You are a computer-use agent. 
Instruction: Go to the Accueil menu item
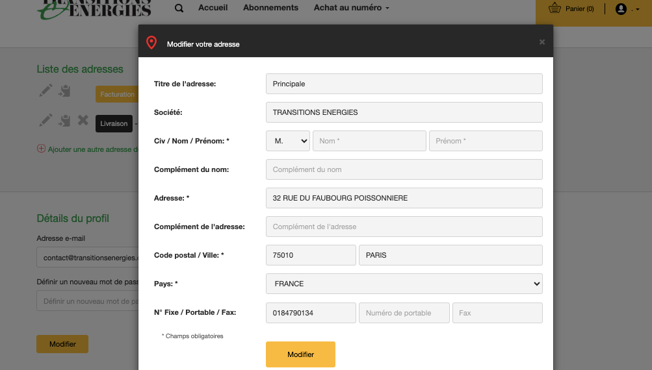click(x=213, y=8)
